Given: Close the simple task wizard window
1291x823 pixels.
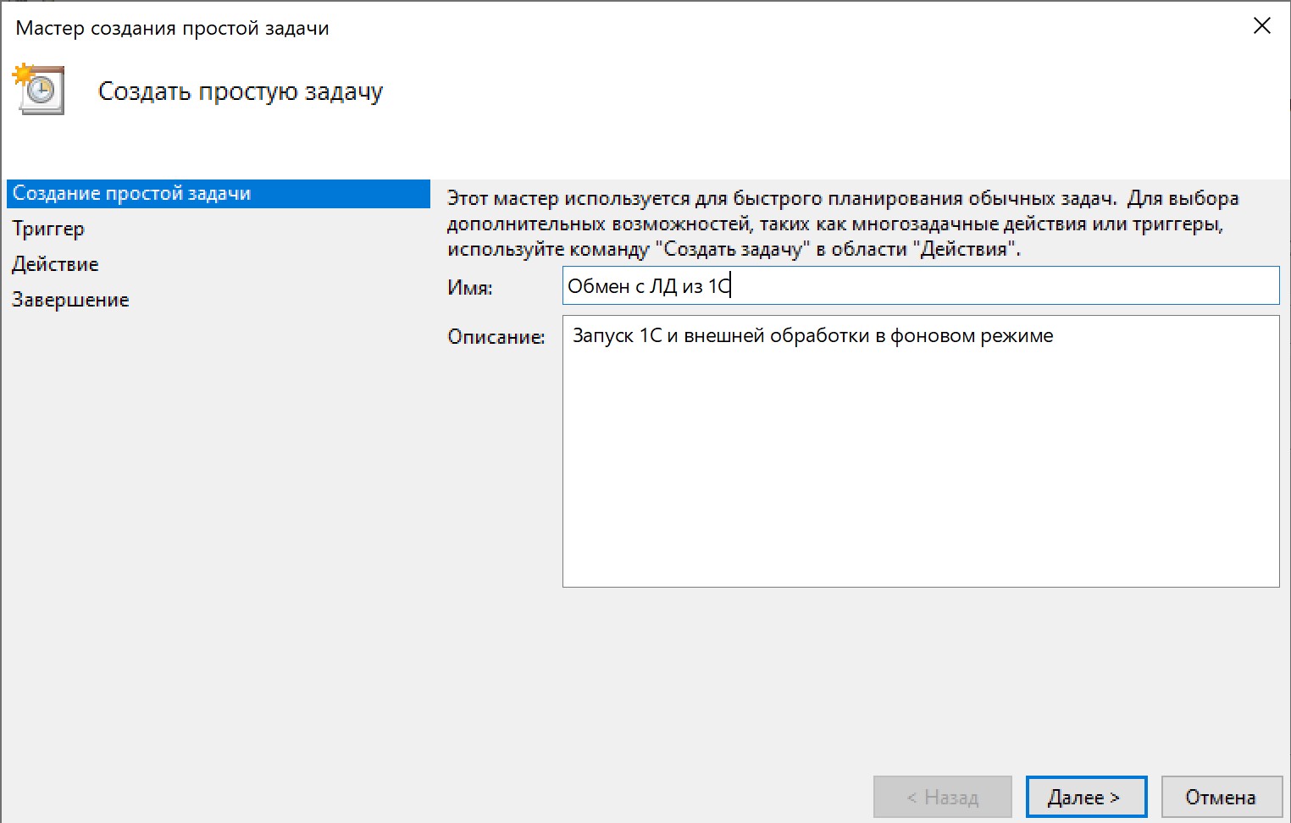Looking at the screenshot, I should tap(1261, 26).
